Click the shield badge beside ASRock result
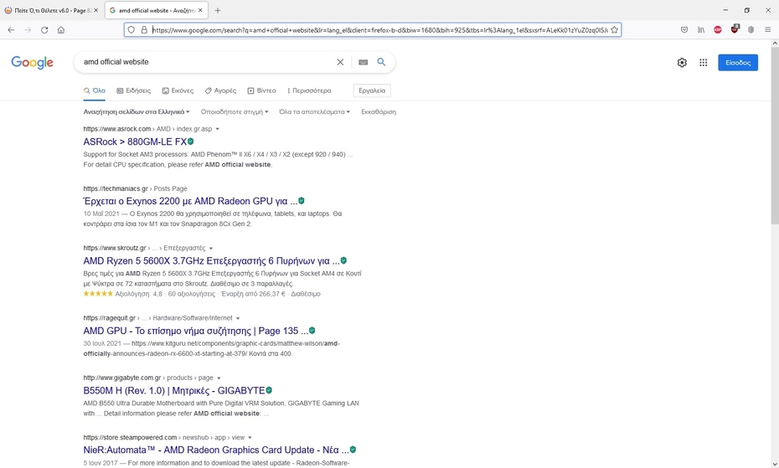Screen dimensions: 779x468 tap(191, 141)
